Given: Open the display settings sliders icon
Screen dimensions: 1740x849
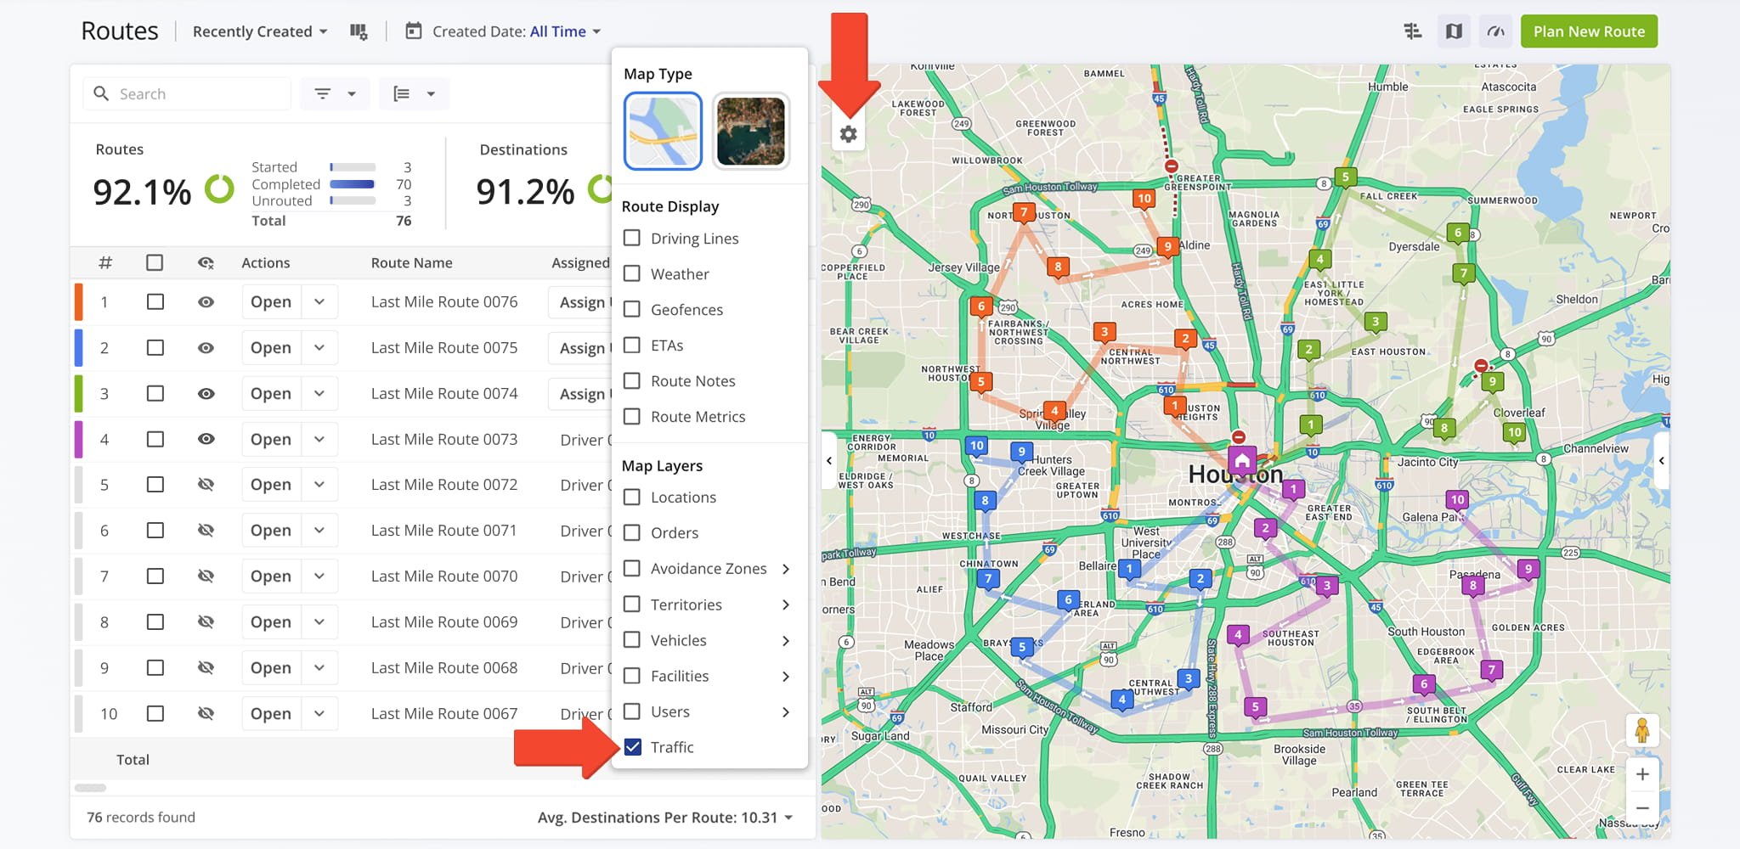Looking at the screenshot, I should (1412, 31).
